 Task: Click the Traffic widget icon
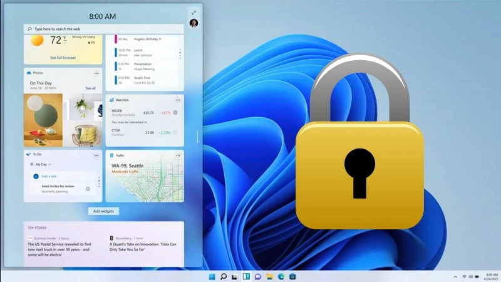coord(111,155)
